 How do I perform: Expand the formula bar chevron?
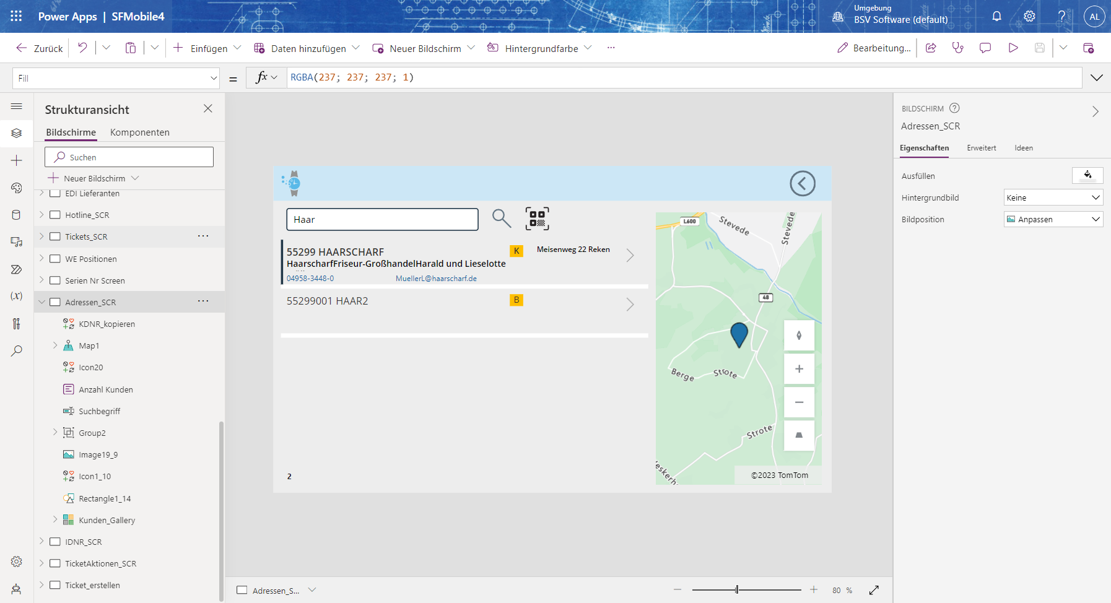click(1097, 77)
